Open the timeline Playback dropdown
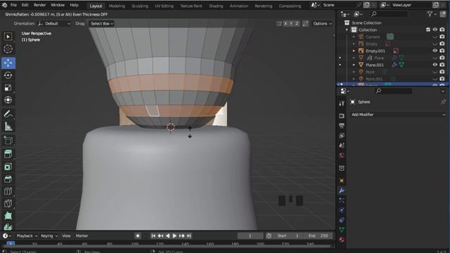The image size is (450, 253). click(x=27, y=236)
